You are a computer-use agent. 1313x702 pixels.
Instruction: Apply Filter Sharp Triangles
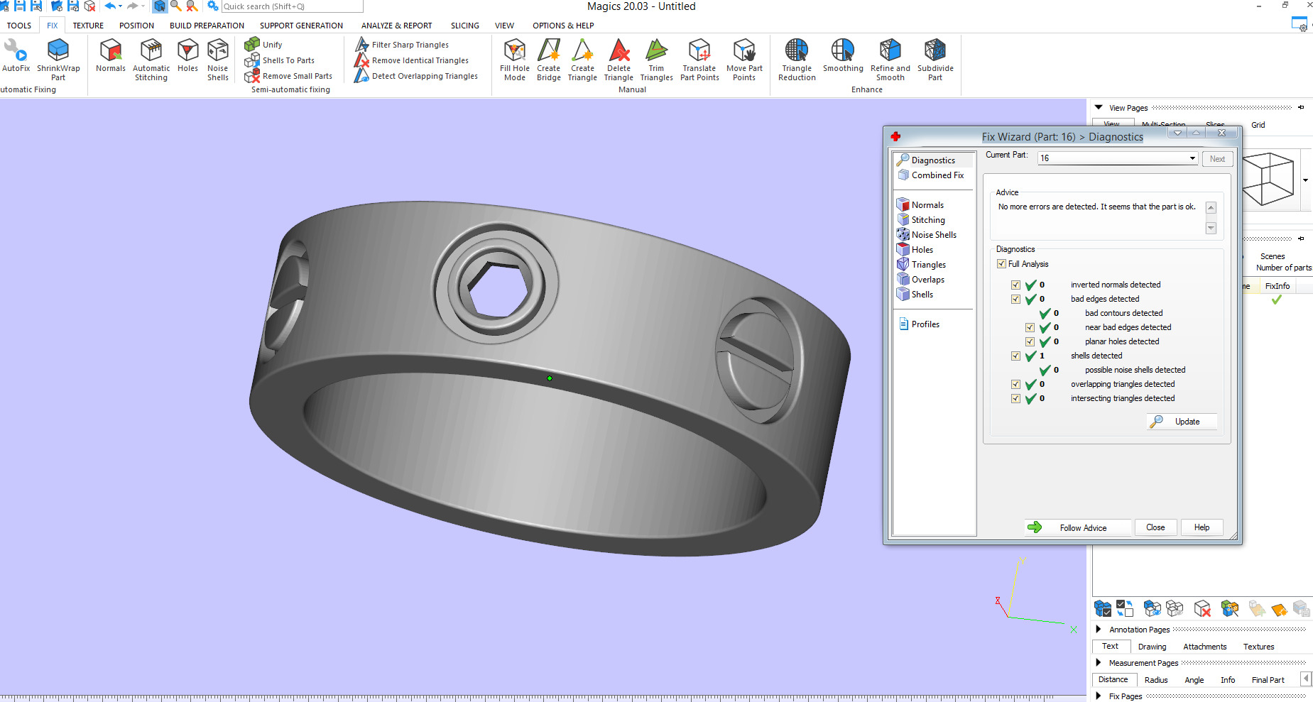402,45
